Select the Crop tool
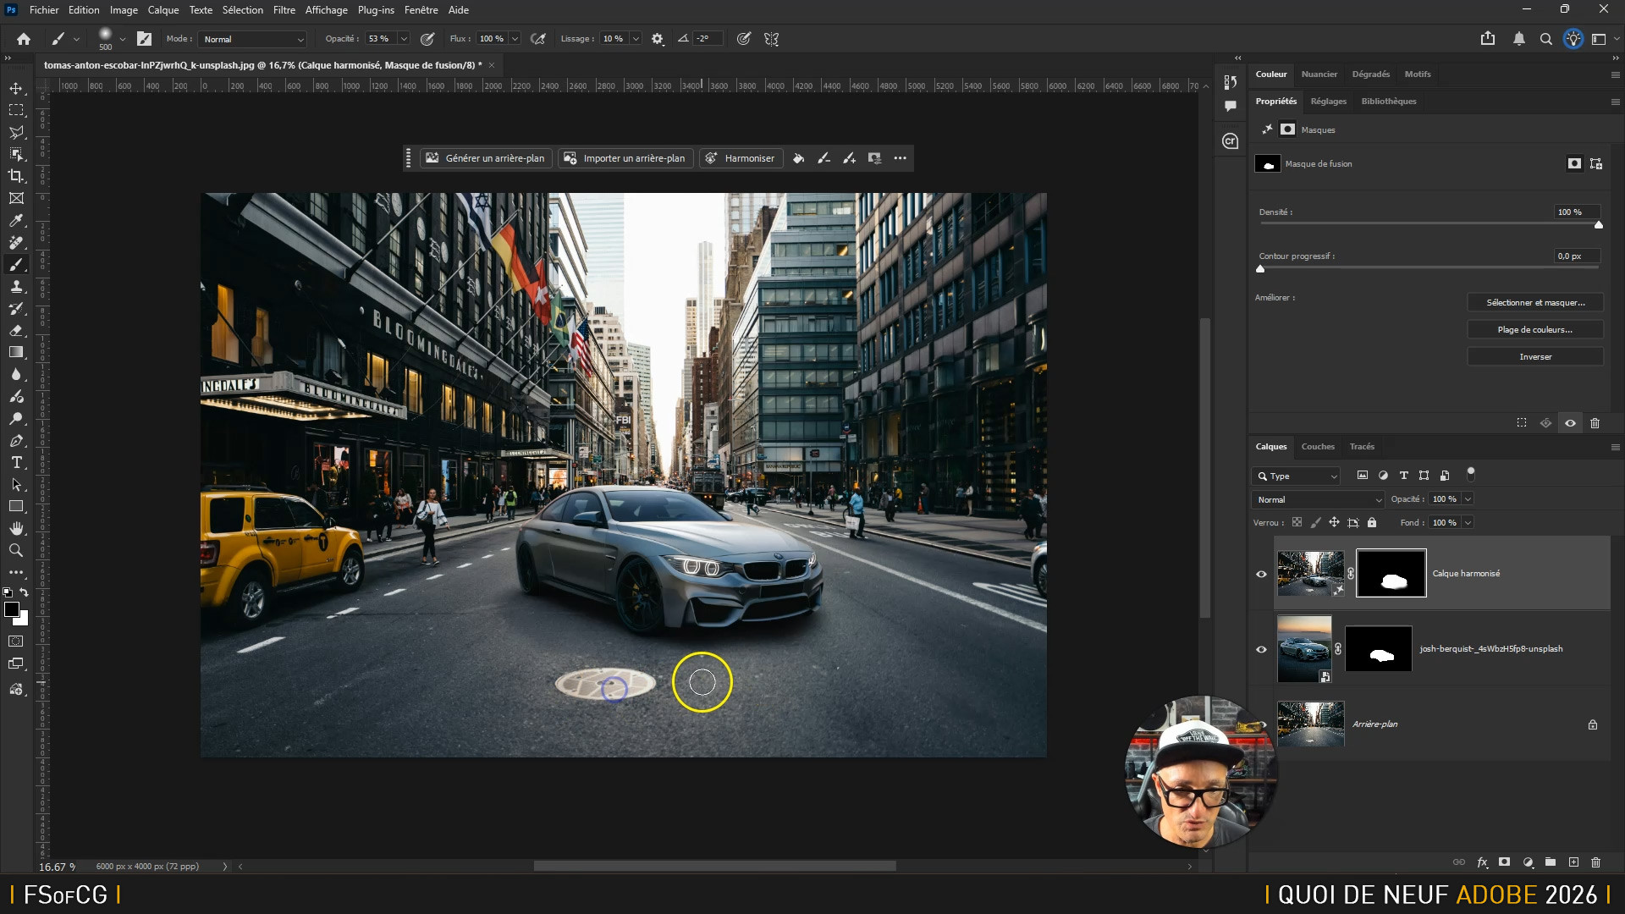Screen dimensions: 1625x914 pyautogui.click(x=16, y=176)
